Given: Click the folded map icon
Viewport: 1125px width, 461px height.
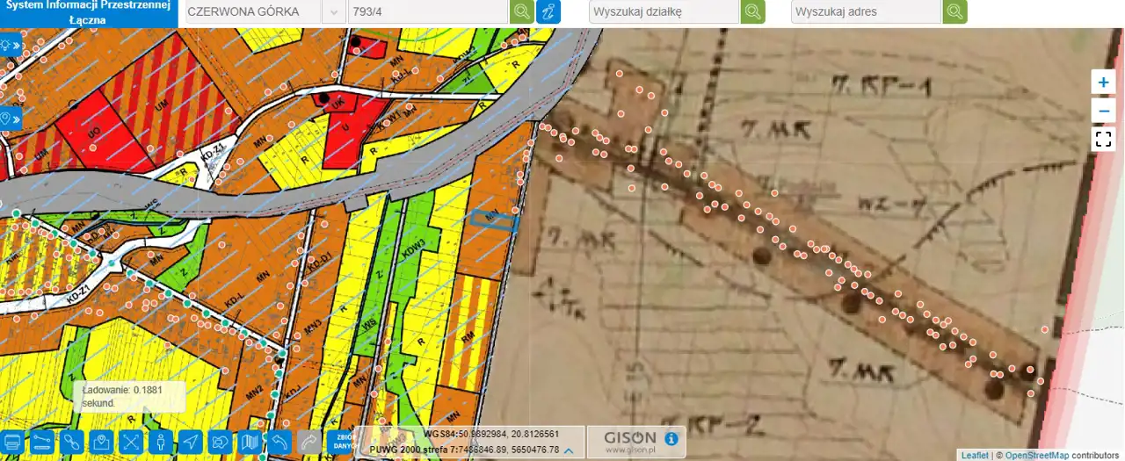Looking at the screenshot, I should pyautogui.click(x=250, y=441).
